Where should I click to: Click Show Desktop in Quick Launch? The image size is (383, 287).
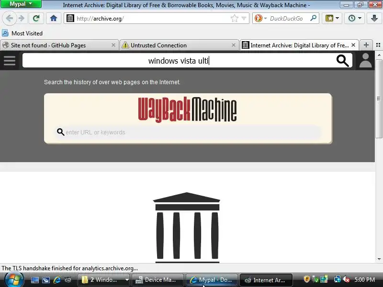(34, 280)
